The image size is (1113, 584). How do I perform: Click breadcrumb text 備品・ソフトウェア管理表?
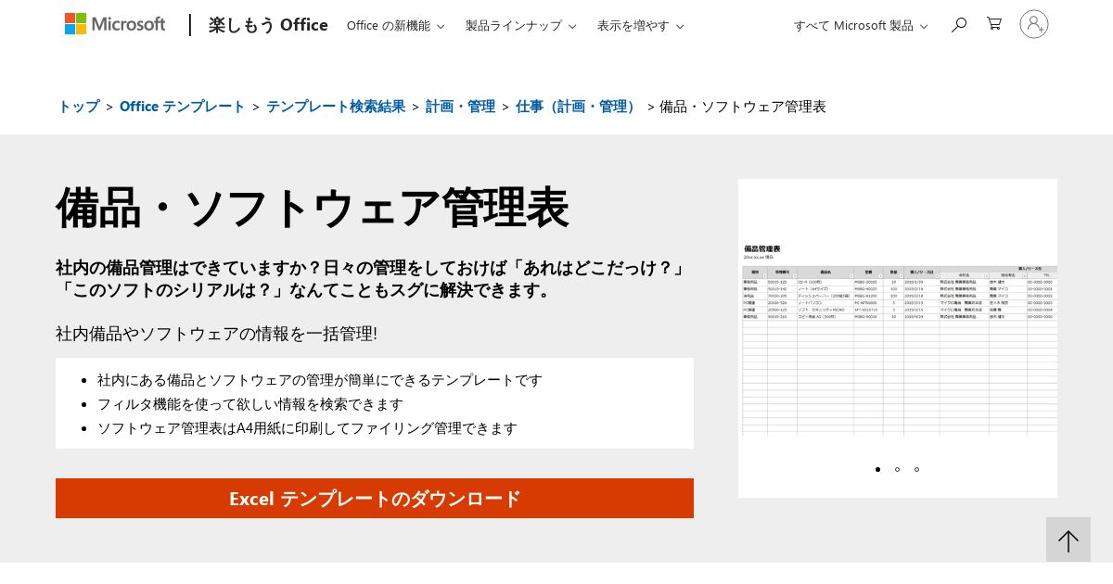pos(743,106)
